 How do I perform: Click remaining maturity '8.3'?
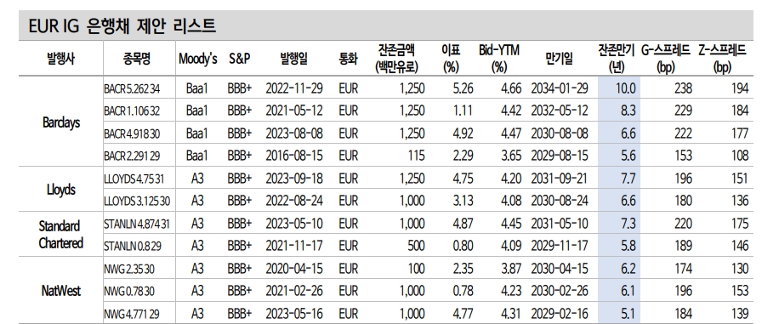click(x=628, y=111)
